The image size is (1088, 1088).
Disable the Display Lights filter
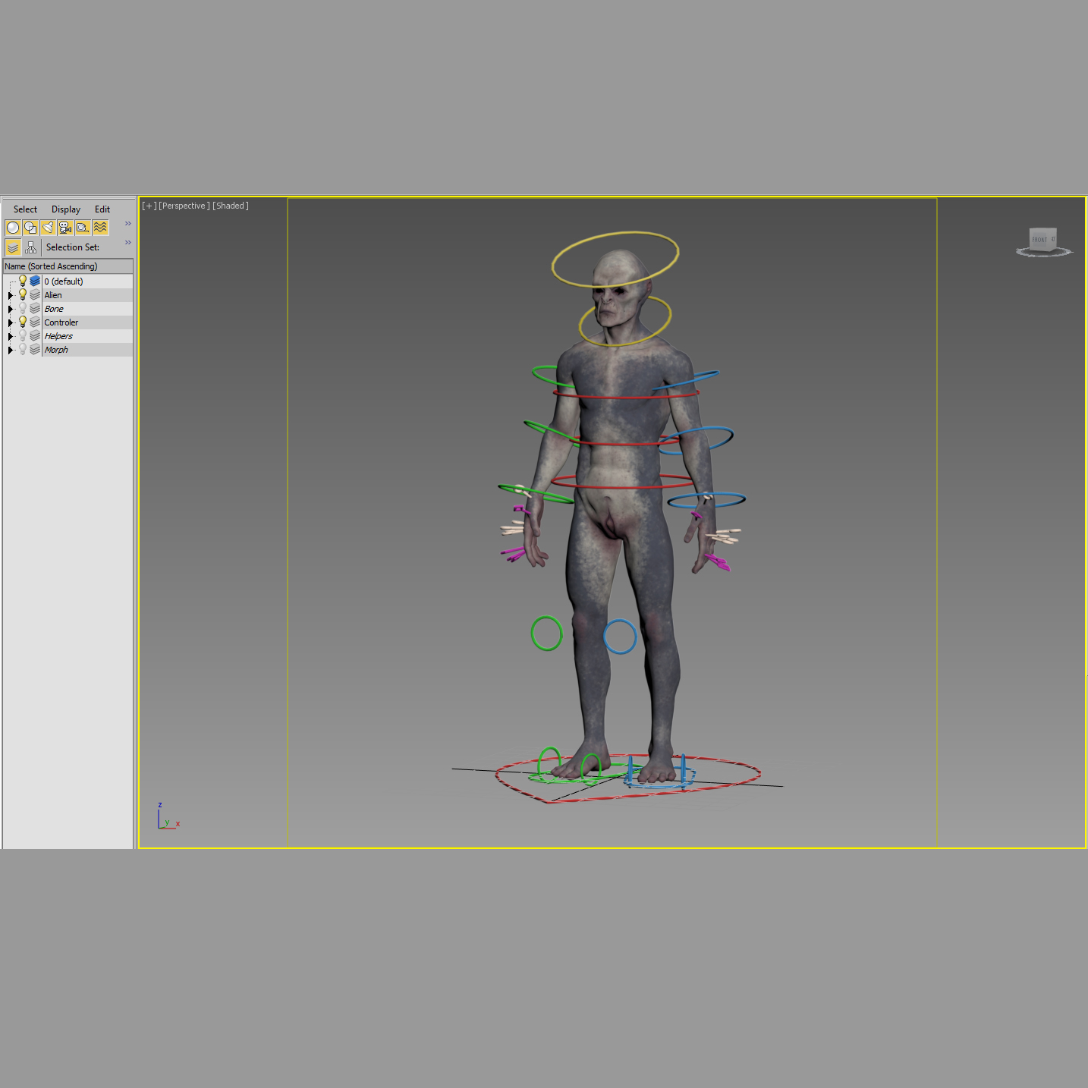[x=48, y=227]
